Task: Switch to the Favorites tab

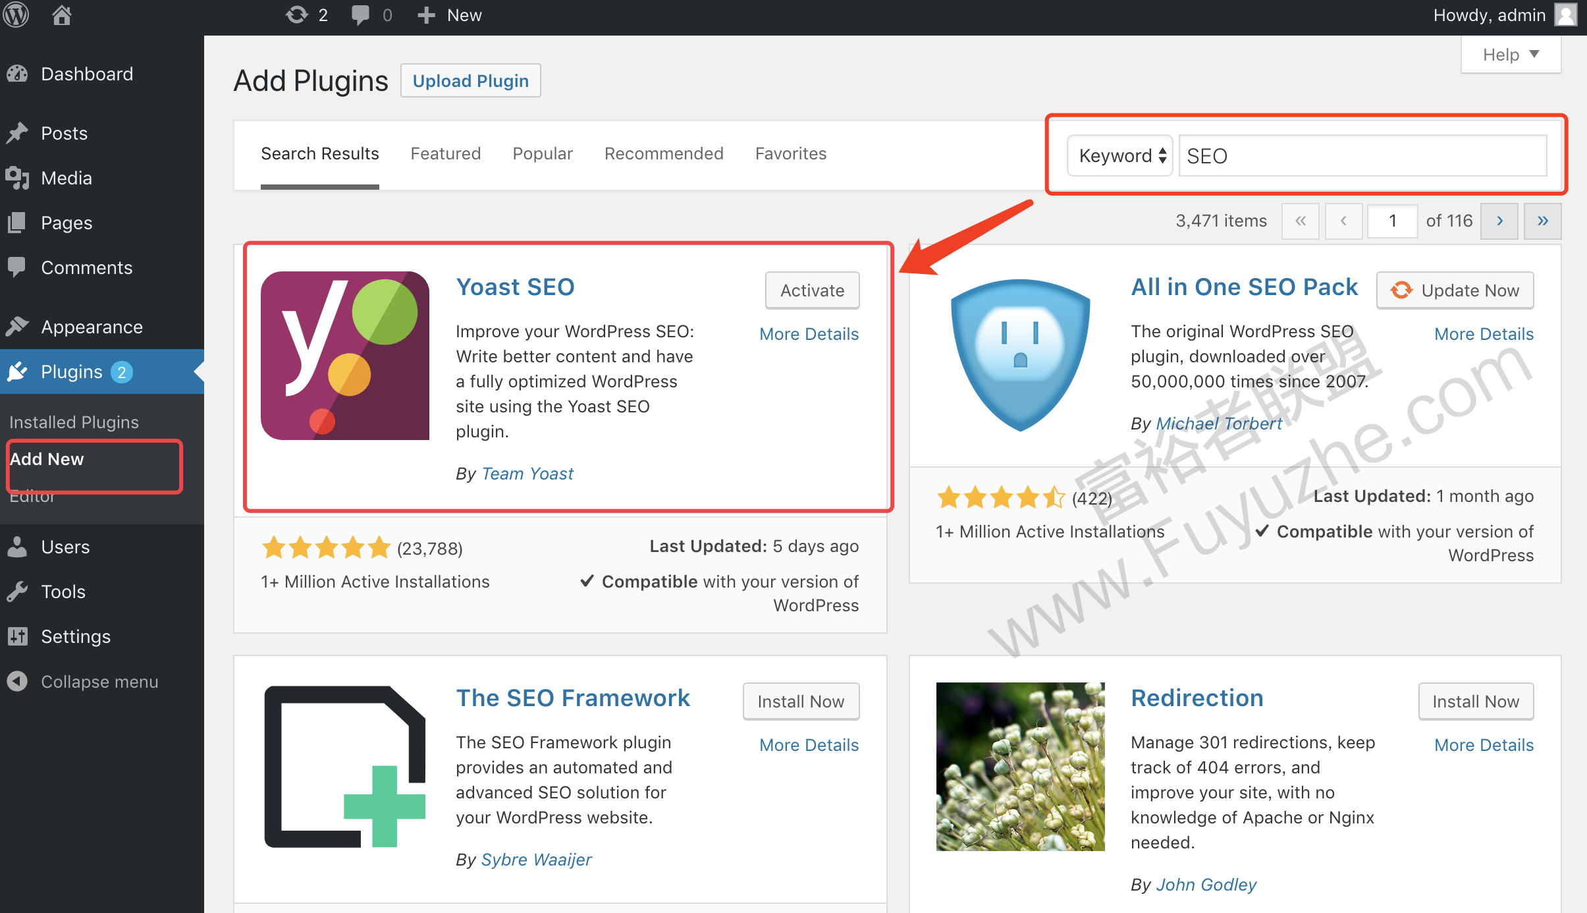Action: point(791,153)
